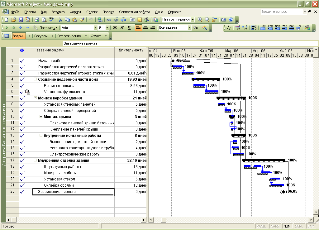
Task: Open Help with the blue question mark
Action: click(231, 20)
